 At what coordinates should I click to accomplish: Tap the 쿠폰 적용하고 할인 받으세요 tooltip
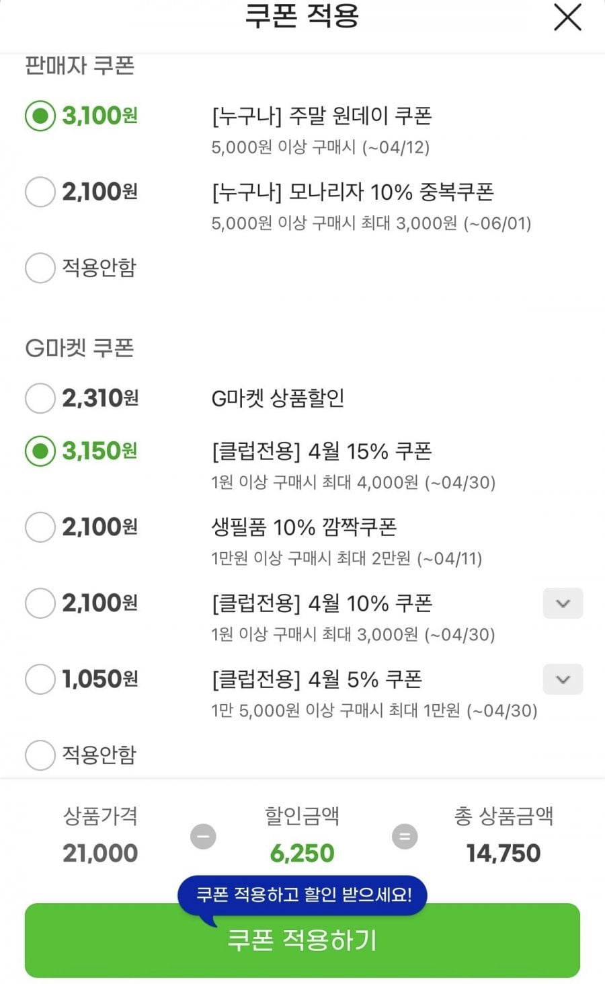(302, 895)
